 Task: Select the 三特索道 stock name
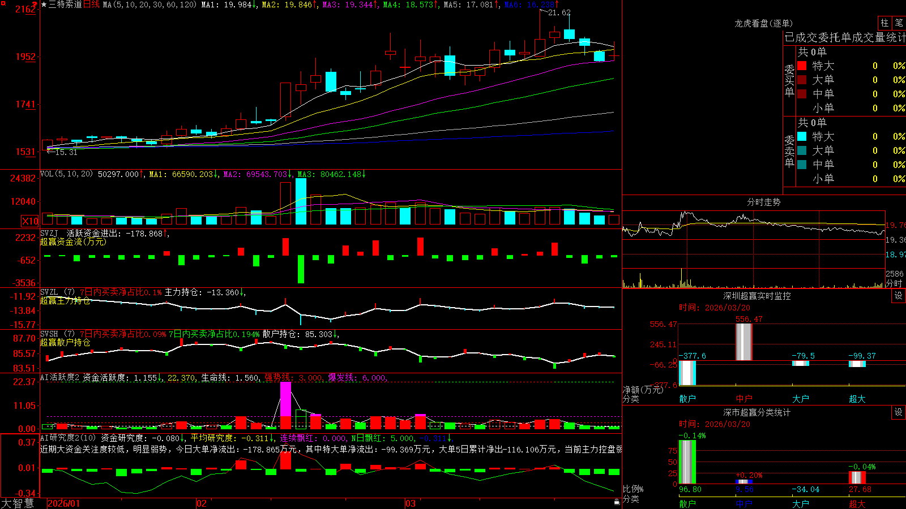coord(65,5)
